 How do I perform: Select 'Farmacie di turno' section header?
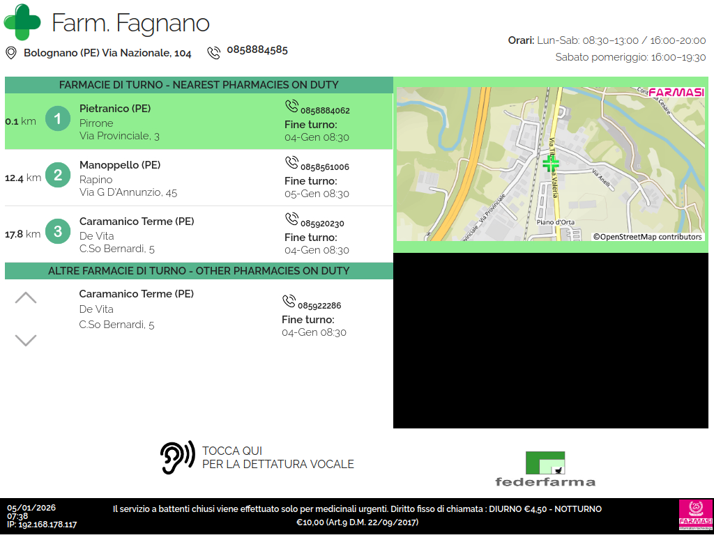click(199, 85)
